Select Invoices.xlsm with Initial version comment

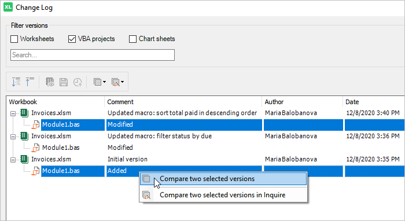[x=51, y=159]
